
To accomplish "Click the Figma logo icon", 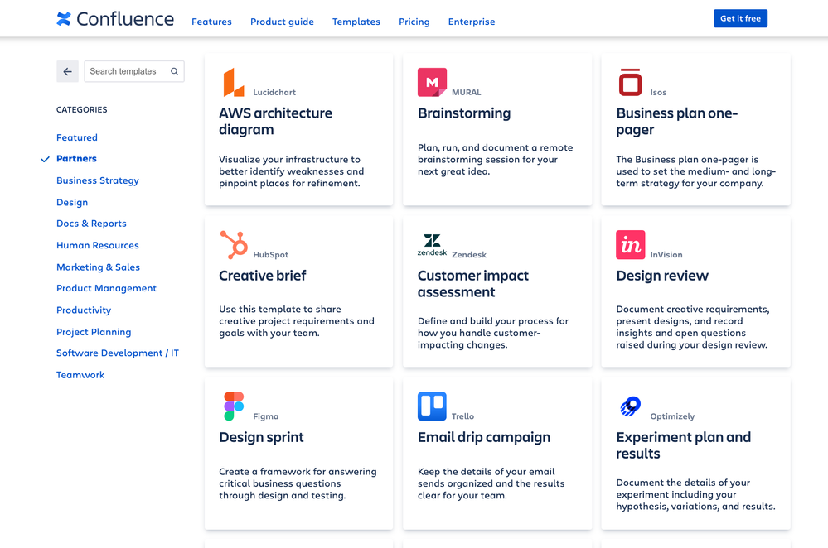I will 234,406.
